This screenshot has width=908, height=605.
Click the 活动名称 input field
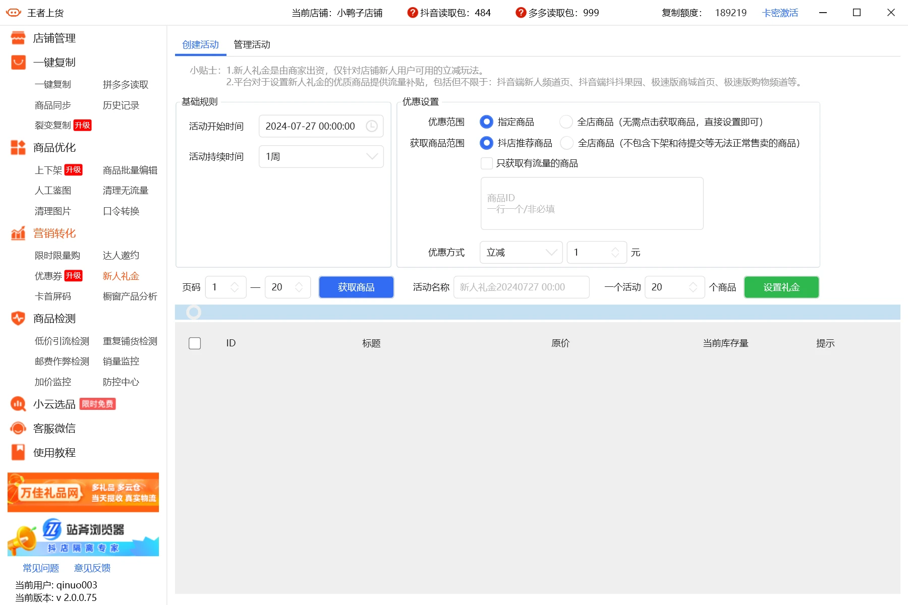point(521,287)
